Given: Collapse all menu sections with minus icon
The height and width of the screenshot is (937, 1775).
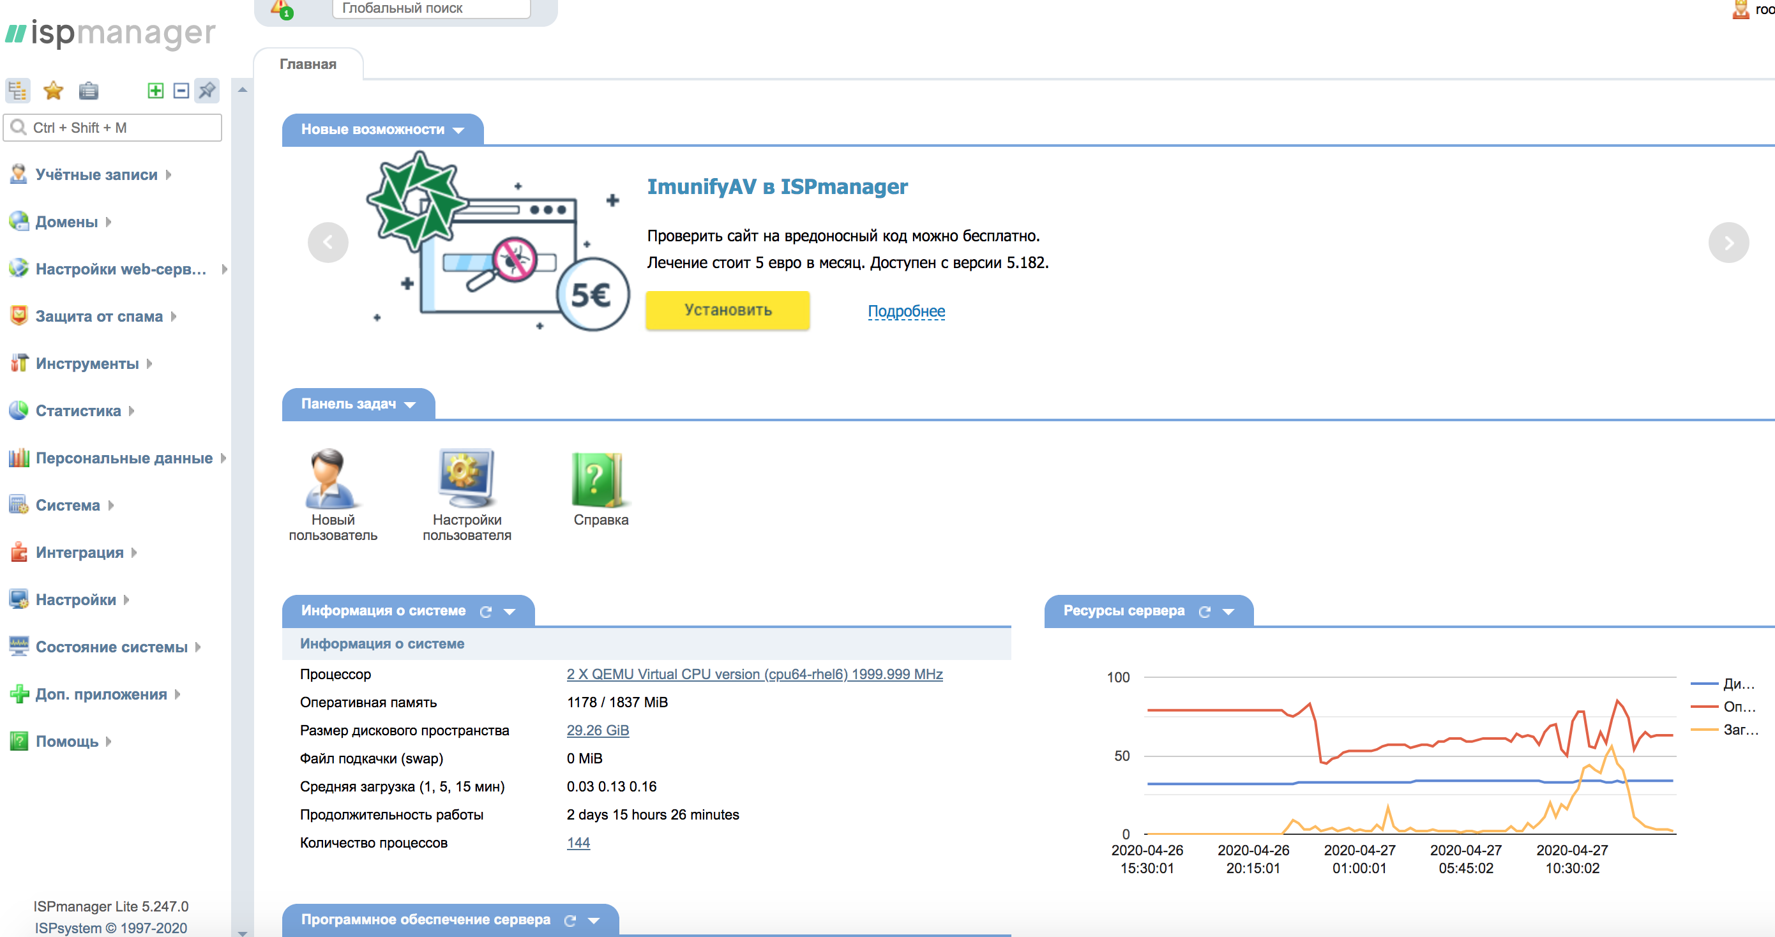Looking at the screenshot, I should [x=181, y=90].
